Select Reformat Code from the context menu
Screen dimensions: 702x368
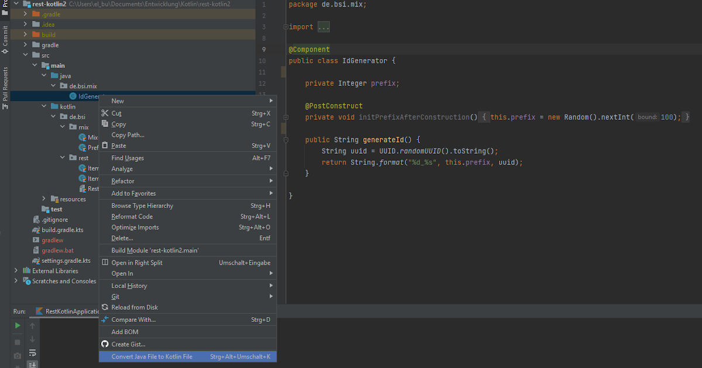click(130, 216)
